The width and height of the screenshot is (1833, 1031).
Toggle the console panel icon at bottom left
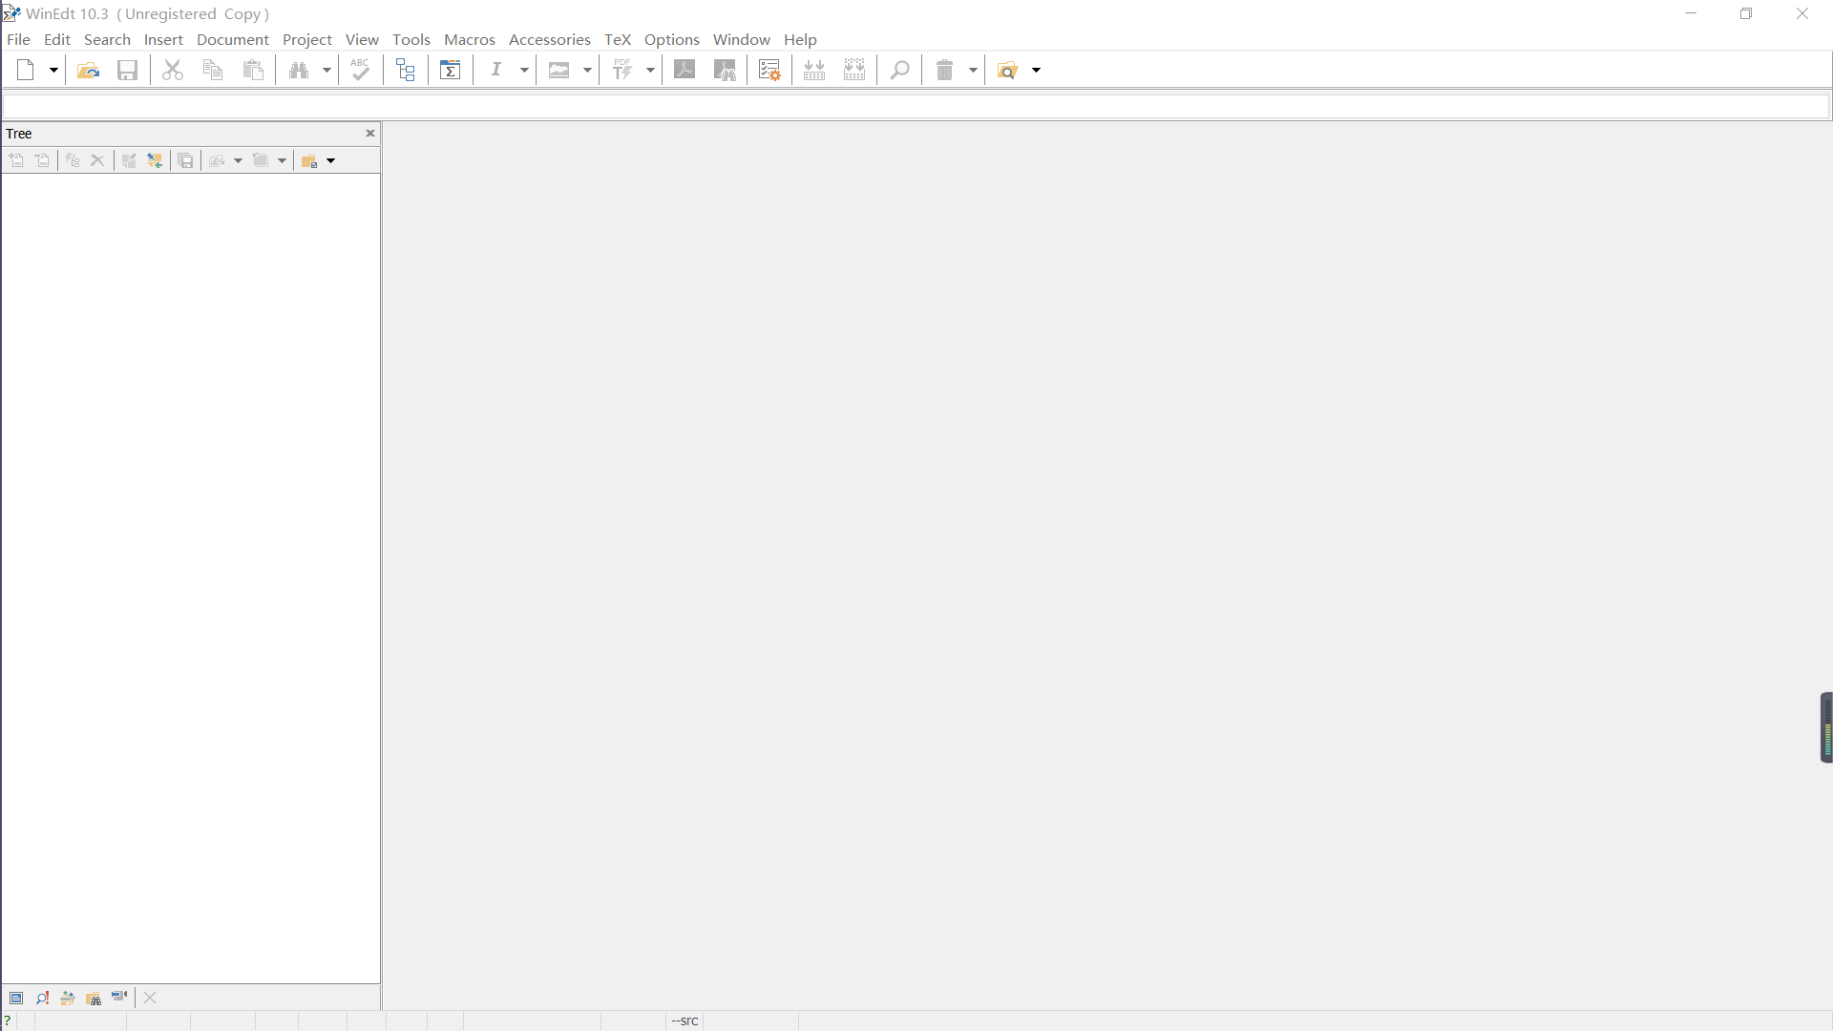(x=16, y=998)
